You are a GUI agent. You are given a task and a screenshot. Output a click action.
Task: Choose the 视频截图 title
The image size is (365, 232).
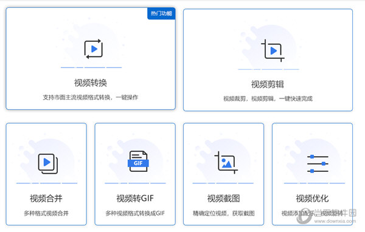(223, 198)
